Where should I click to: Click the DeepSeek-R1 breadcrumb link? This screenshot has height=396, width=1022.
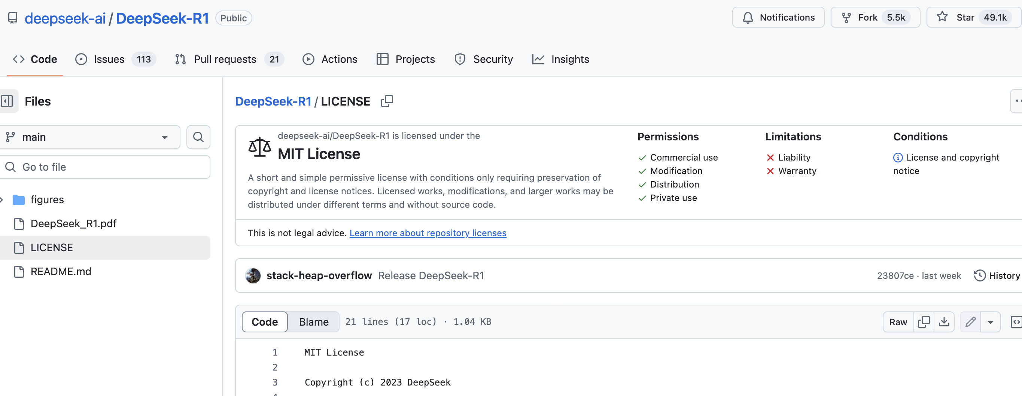pos(273,101)
